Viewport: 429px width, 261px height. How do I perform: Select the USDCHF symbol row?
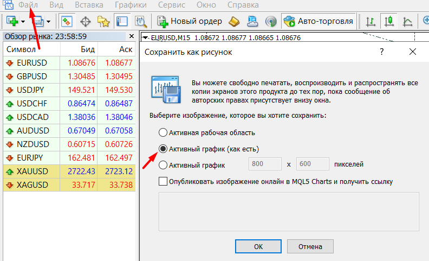click(x=69, y=104)
